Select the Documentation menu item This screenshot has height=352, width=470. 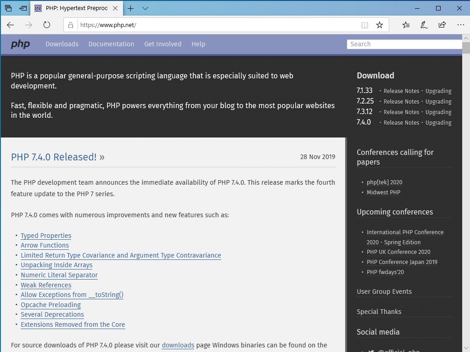click(111, 44)
